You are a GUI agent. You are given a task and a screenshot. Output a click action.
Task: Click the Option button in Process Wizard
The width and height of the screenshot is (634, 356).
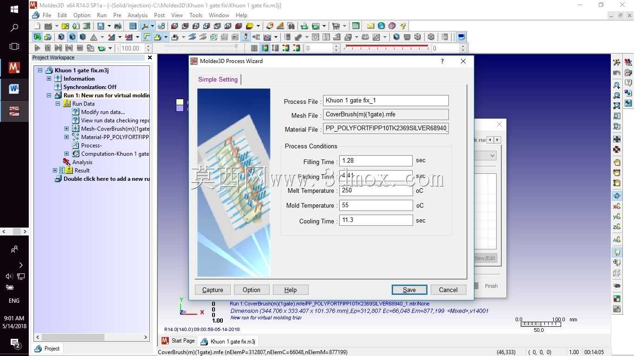point(252,290)
